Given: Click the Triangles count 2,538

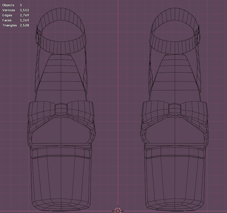Looking at the screenshot, I should tap(25, 25).
